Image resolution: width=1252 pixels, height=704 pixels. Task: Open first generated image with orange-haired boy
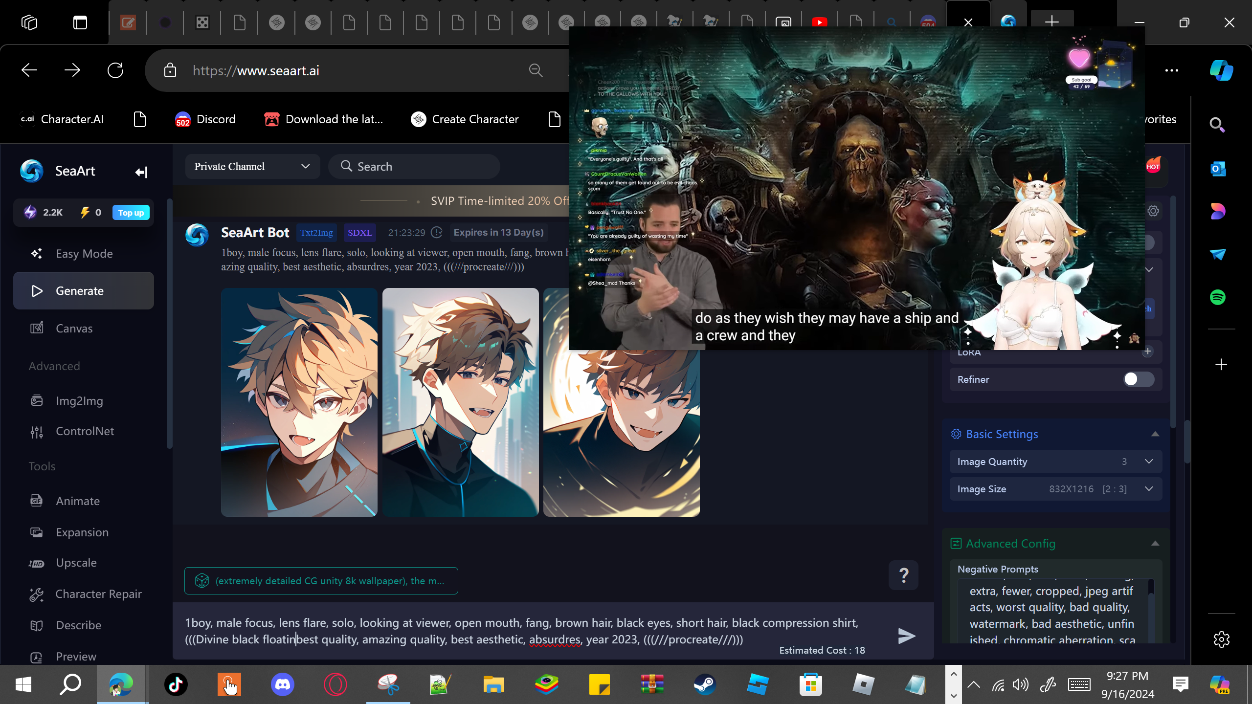tap(299, 402)
